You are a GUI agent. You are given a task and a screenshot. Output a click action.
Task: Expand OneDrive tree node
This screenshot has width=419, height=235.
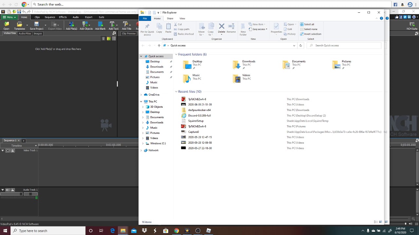(141, 95)
